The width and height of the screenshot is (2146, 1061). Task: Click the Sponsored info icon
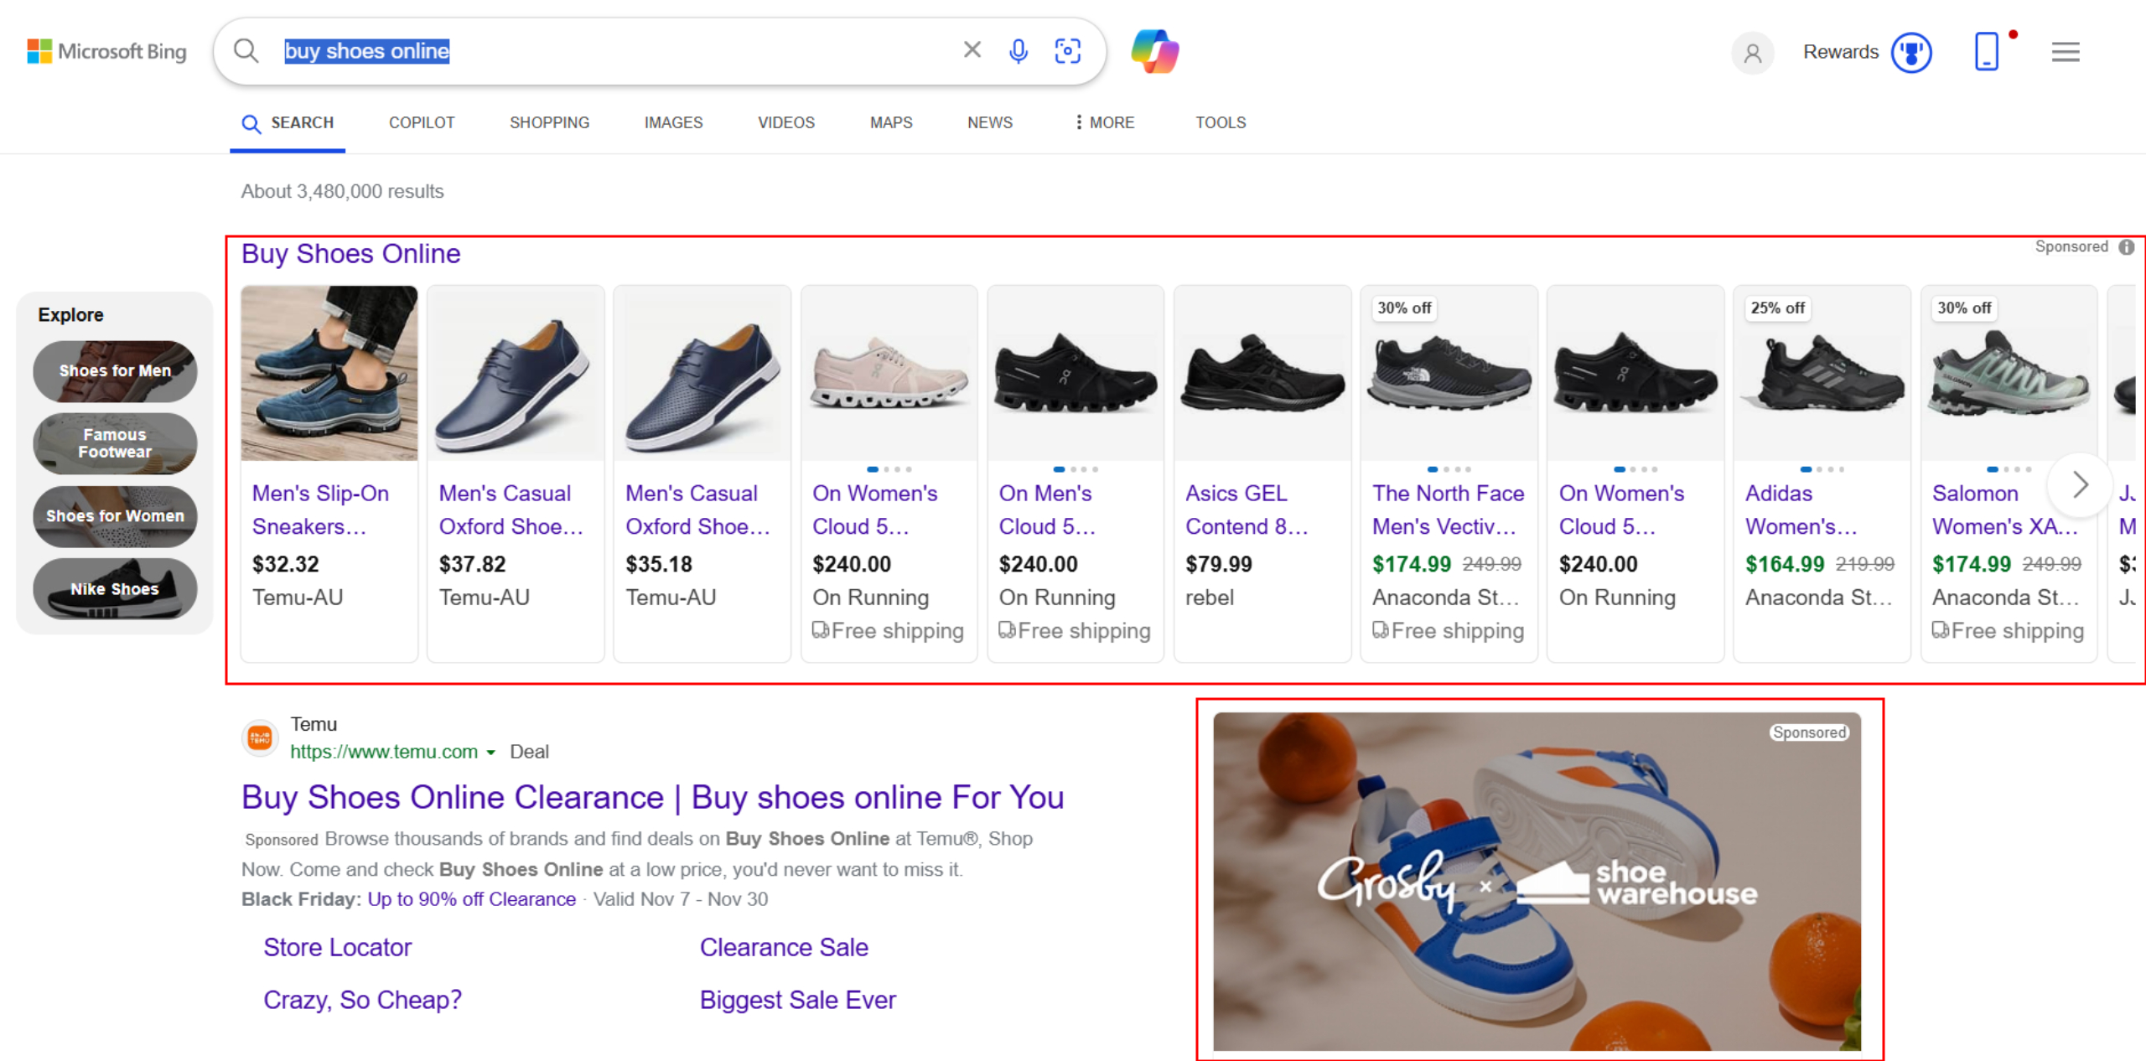coord(2127,247)
